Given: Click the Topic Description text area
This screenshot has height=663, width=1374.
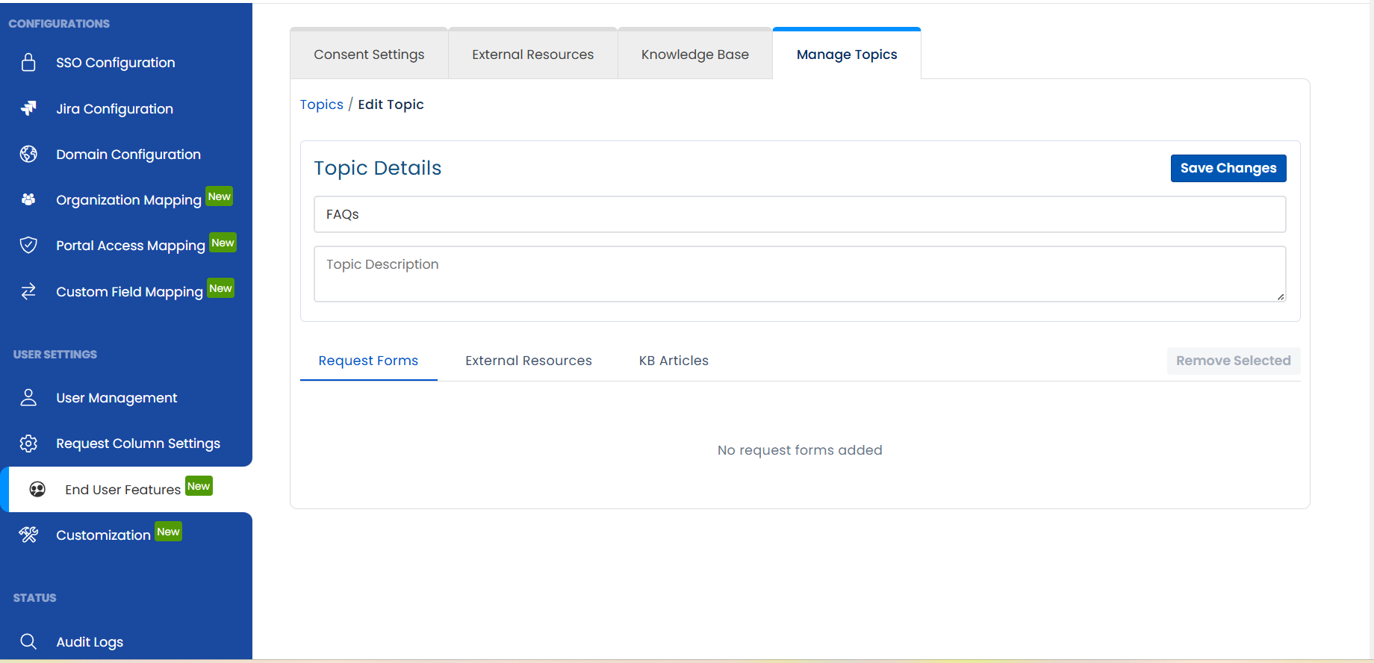Looking at the screenshot, I should pyautogui.click(x=800, y=274).
